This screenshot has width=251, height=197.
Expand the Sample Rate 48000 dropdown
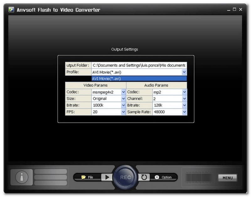tap(184, 112)
